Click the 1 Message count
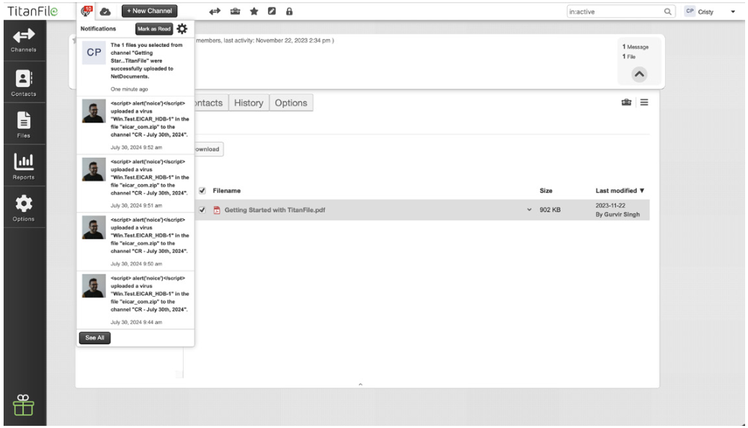Image resolution: width=748 pixels, height=428 pixels. click(x=635, y=47)
